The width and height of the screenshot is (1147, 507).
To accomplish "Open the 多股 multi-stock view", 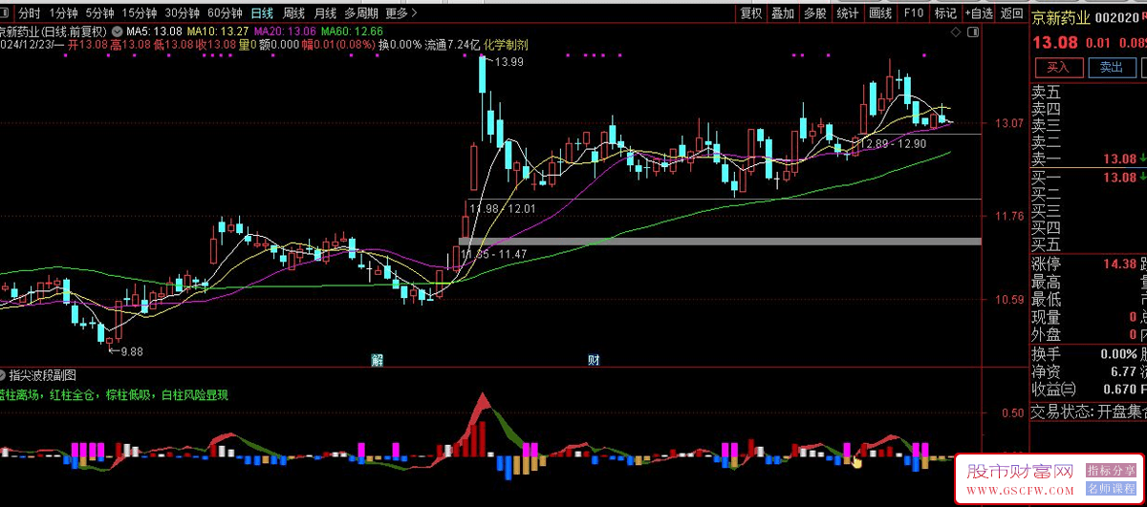I will pos(814,13).
